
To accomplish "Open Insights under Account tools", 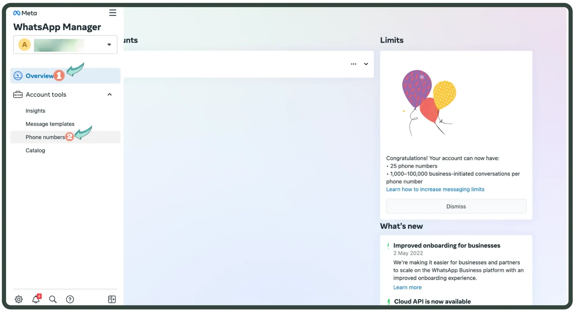I will (x=35, y=111).
